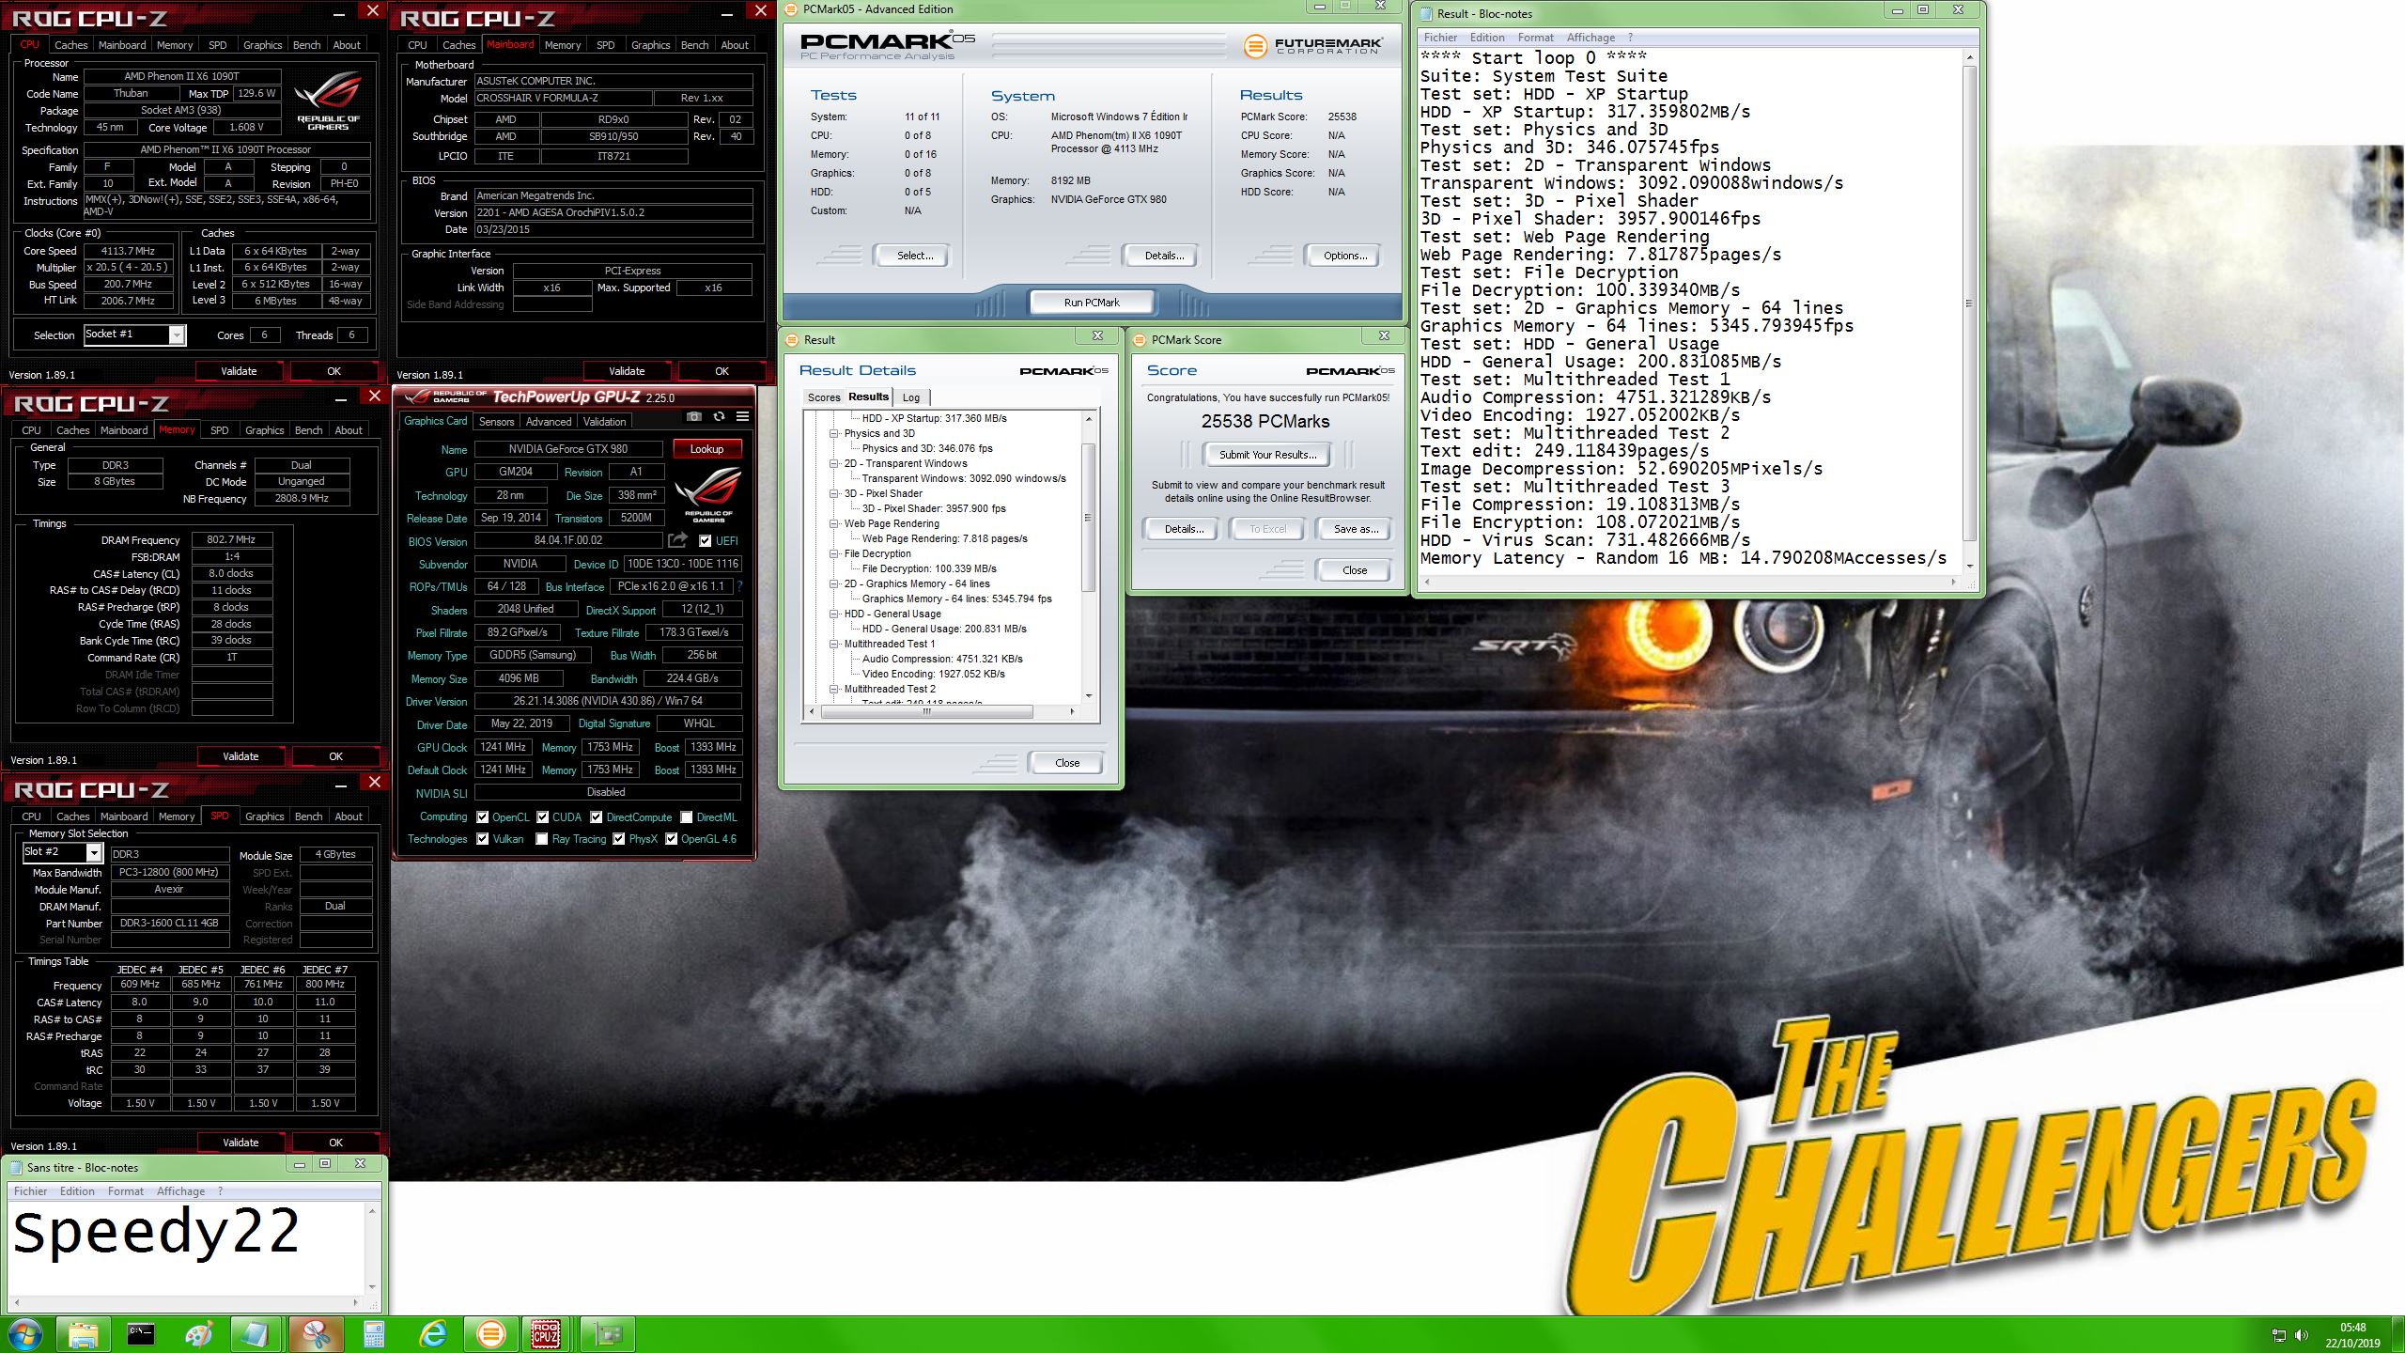Collapse the Web Page Rendering tree node

click(833, 524)
